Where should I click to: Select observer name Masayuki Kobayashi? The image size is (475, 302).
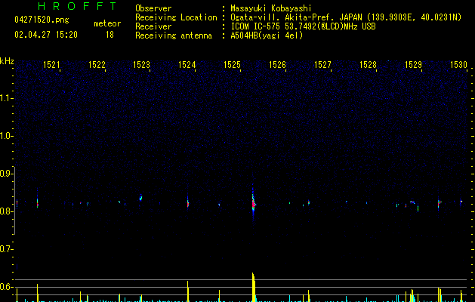click(x=271, y=8)
